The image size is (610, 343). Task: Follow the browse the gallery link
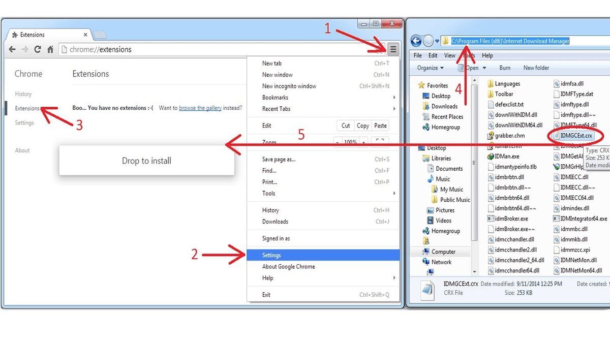click(x=200, y=108)
